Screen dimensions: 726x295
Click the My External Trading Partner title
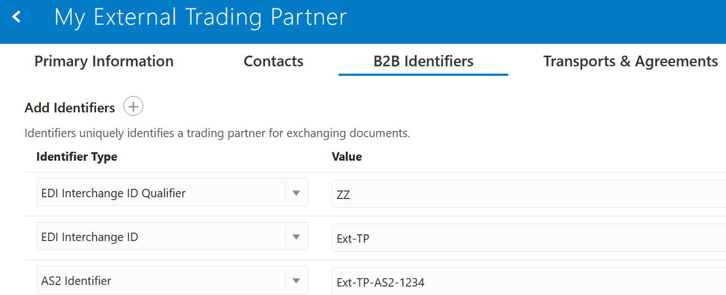[200, 17]
